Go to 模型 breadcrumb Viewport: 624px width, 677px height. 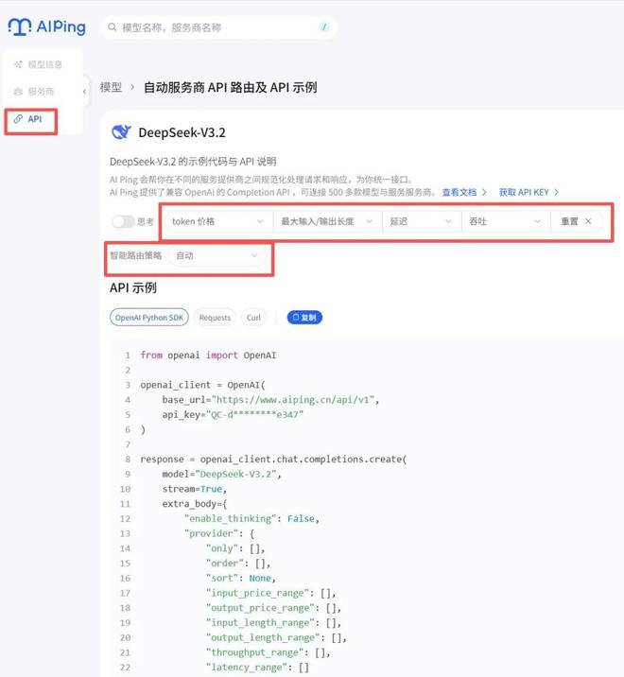[111, 87]
